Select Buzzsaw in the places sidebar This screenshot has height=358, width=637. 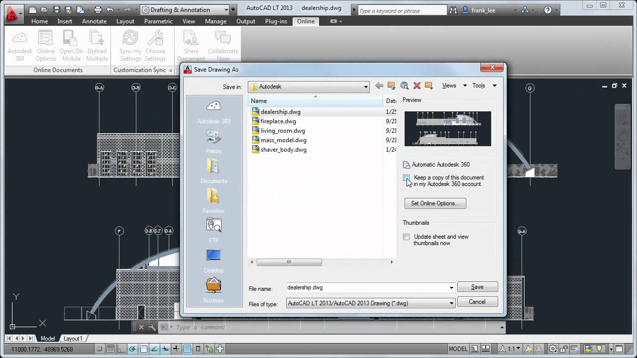pos(213,291)
